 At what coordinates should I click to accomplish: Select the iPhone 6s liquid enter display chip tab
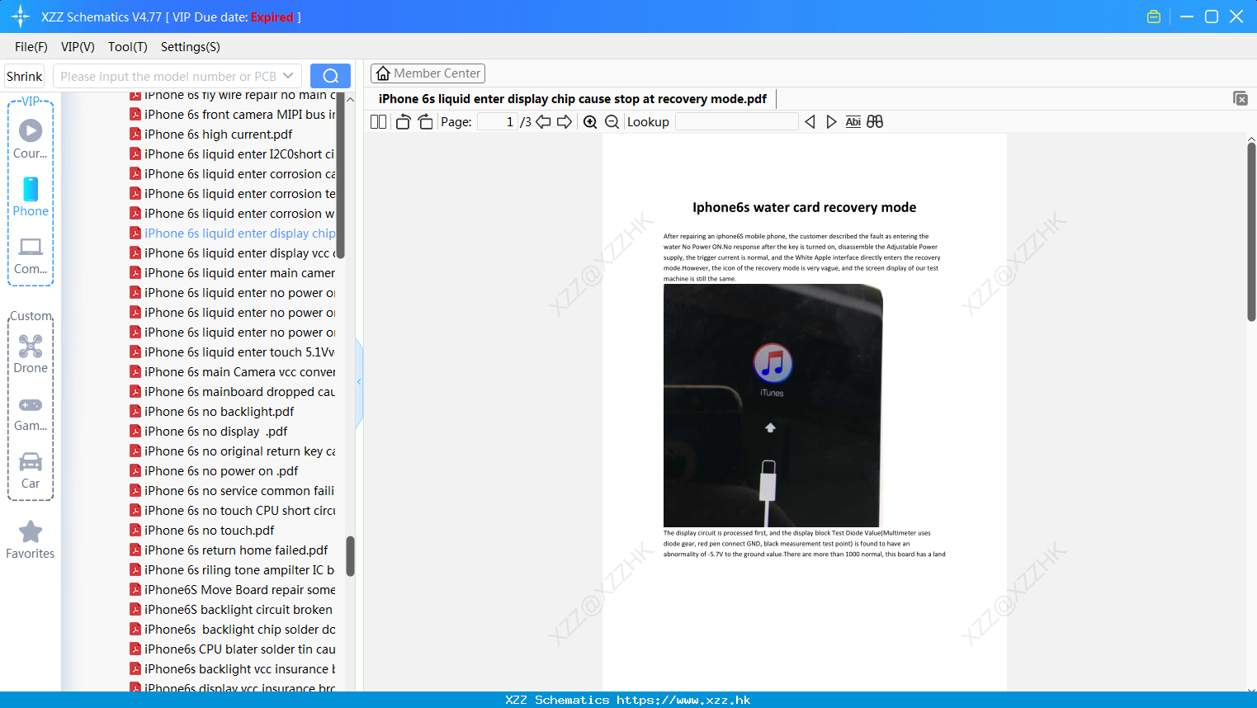tap(573, 99)
